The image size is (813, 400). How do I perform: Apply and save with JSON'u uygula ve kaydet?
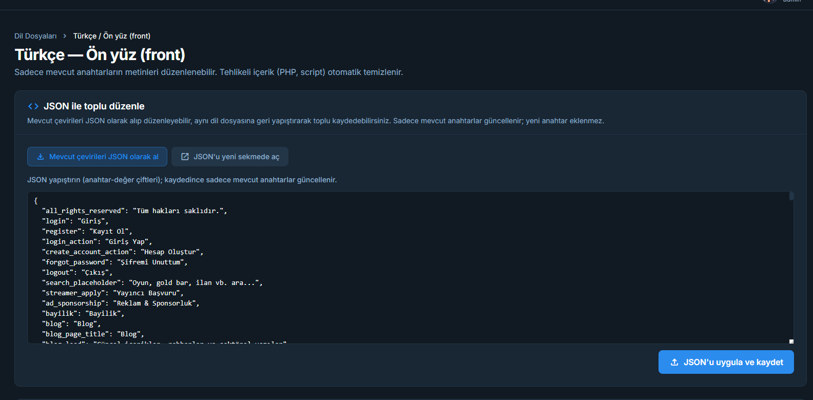726,362
